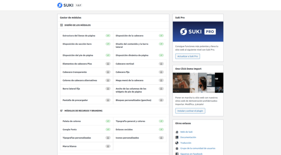Click the Actualizar a Suki Pro button

187,56
